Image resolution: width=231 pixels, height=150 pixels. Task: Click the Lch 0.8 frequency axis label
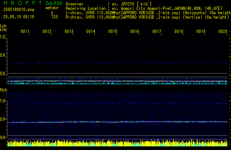pyautogui.click(x=3, y=74)
